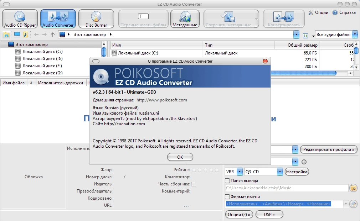This screenshot has height=221, width=360.
Task: Click the file list scroll-down arrow
Action: (356, 67)
